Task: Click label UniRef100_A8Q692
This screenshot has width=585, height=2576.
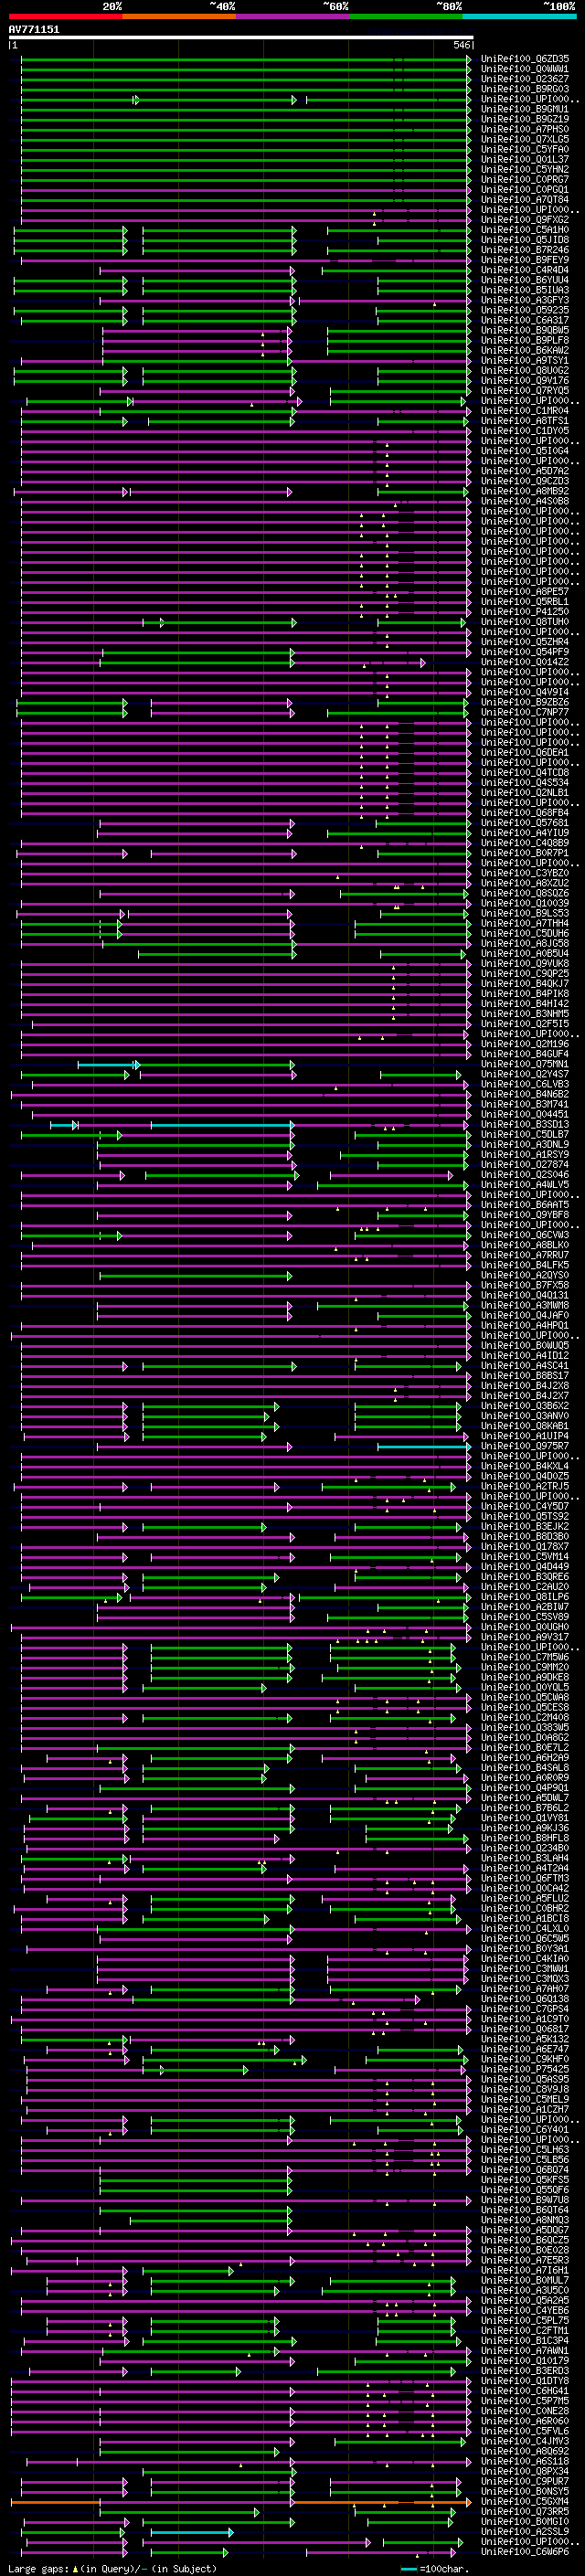Action: (525, 2451)
